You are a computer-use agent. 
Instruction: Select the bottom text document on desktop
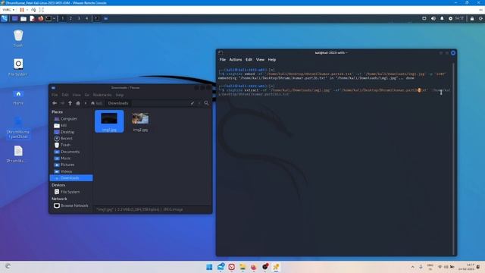pyautogui.click(x=18, y=154)
